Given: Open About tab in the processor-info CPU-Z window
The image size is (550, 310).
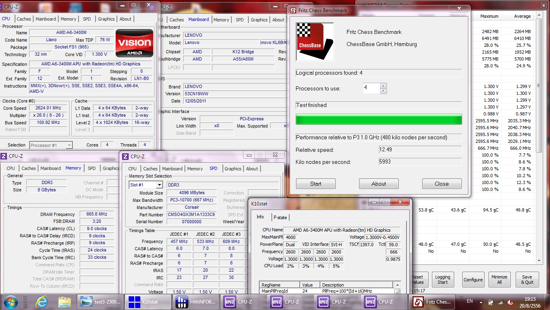Looking at the screenshot, I should coord(125,19).
